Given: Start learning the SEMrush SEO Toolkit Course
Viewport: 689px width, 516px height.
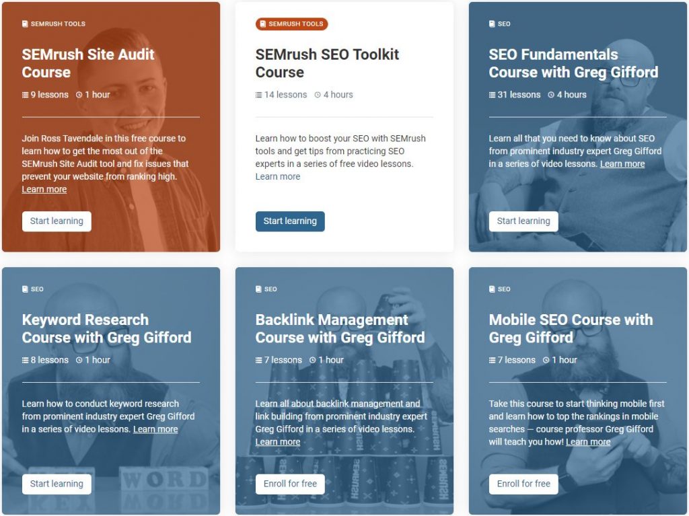Looking at the screenshot, I should (x=290, y=221).
